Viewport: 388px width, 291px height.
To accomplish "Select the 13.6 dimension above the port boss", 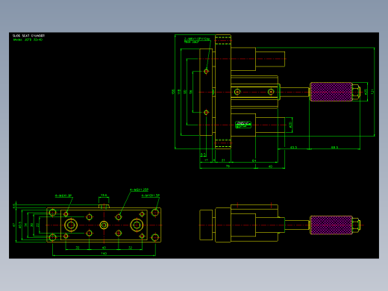I will tap(104, 195).
